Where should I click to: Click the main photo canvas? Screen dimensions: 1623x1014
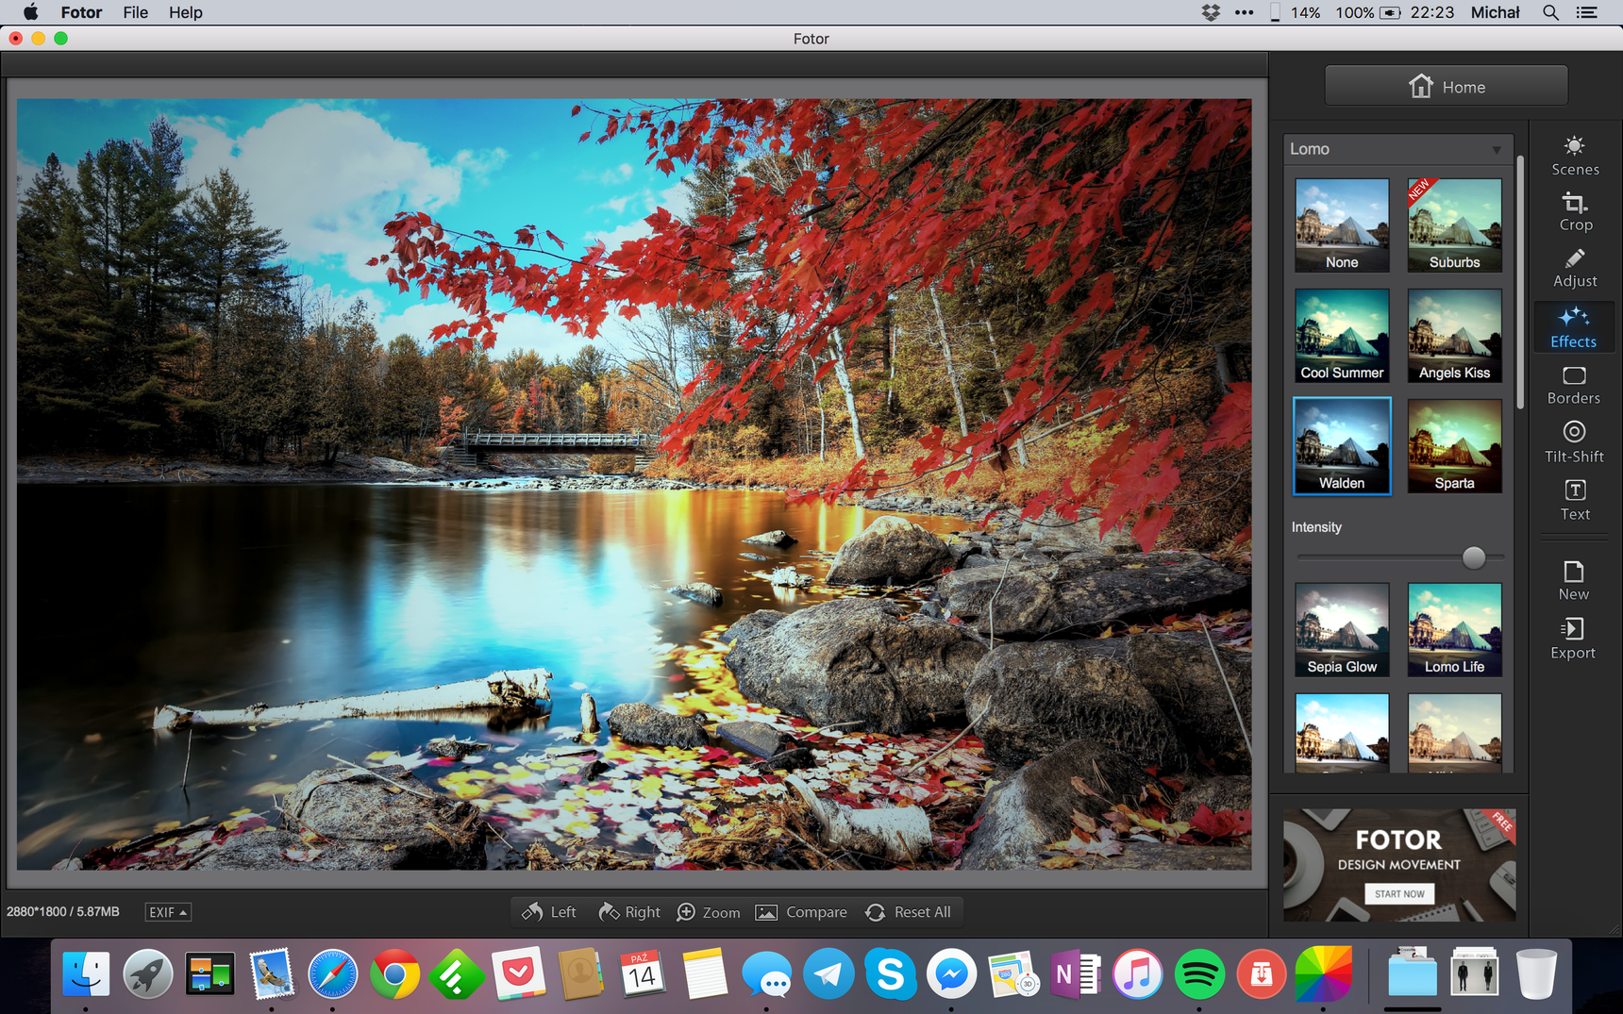(634, 484)
